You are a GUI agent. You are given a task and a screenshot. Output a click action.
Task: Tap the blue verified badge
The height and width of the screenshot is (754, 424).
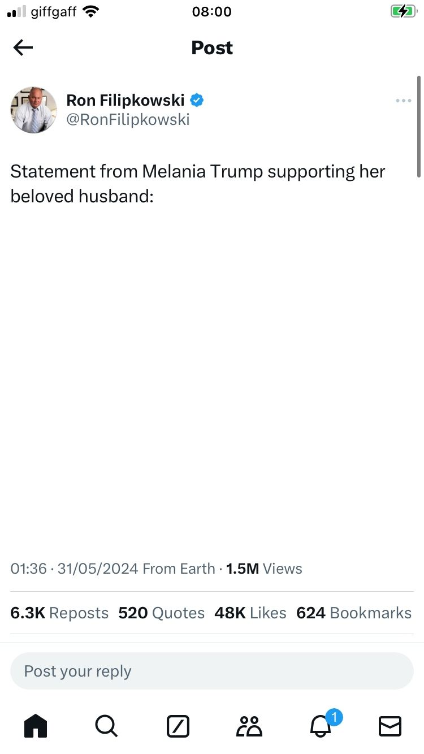(x=197, y=101)
